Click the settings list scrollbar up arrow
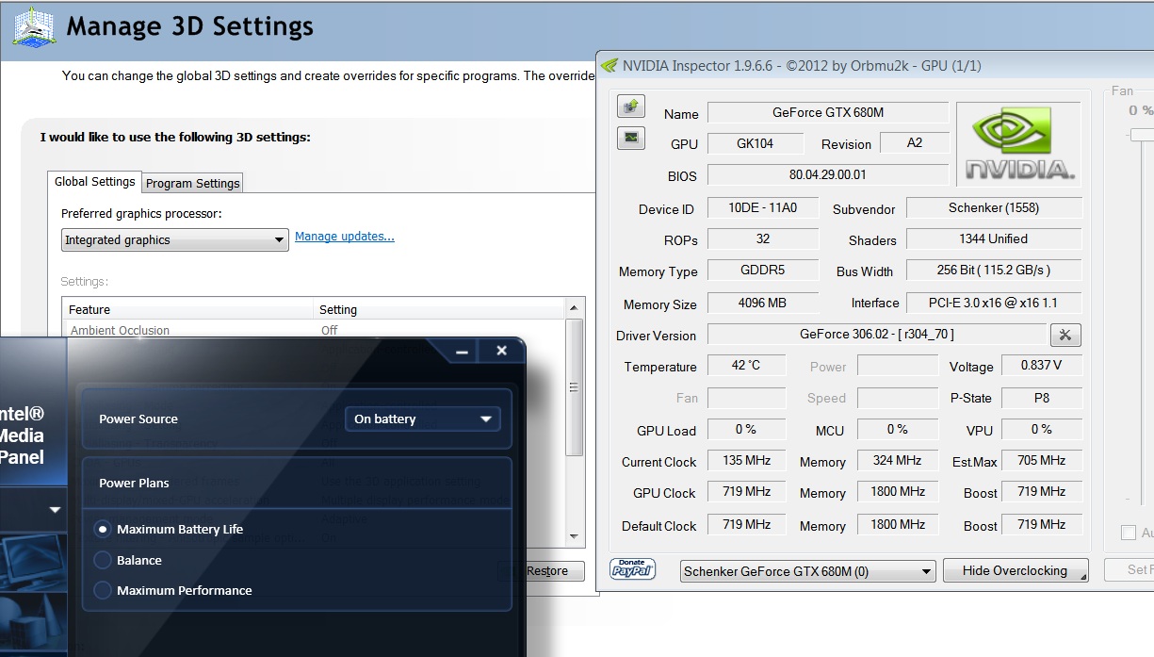 tap(574, 309)
